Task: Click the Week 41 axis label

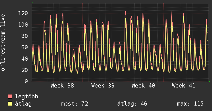Action: coord(184,86)
